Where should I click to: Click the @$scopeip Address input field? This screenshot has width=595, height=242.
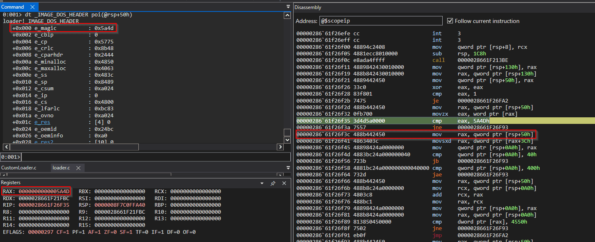click(381, 21)
